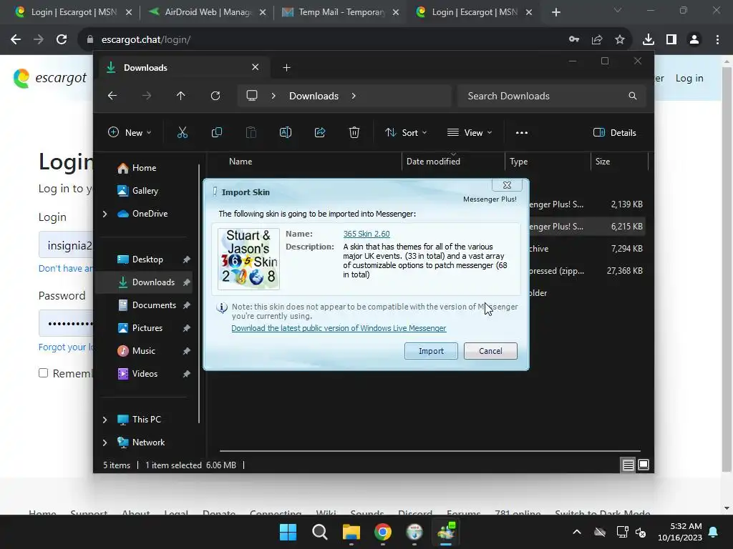Screen dimensions: 733x549
Task: Check the Remember me checkbox
Action: coord(44,373)
